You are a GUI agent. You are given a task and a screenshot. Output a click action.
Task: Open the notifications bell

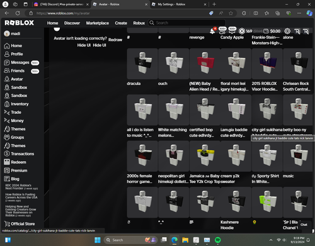(212, 31)
